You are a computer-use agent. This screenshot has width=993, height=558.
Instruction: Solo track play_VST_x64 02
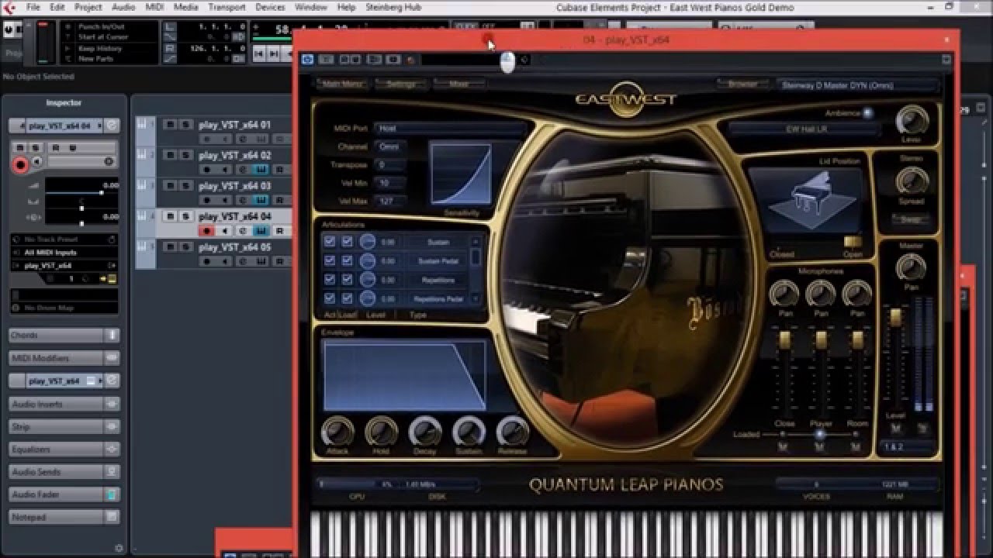coord(185,156)
